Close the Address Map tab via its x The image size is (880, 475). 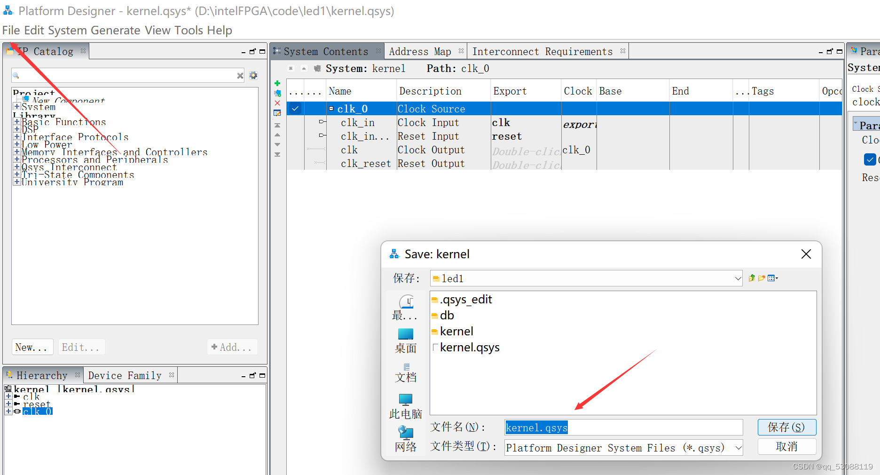[x=461, y=51]
